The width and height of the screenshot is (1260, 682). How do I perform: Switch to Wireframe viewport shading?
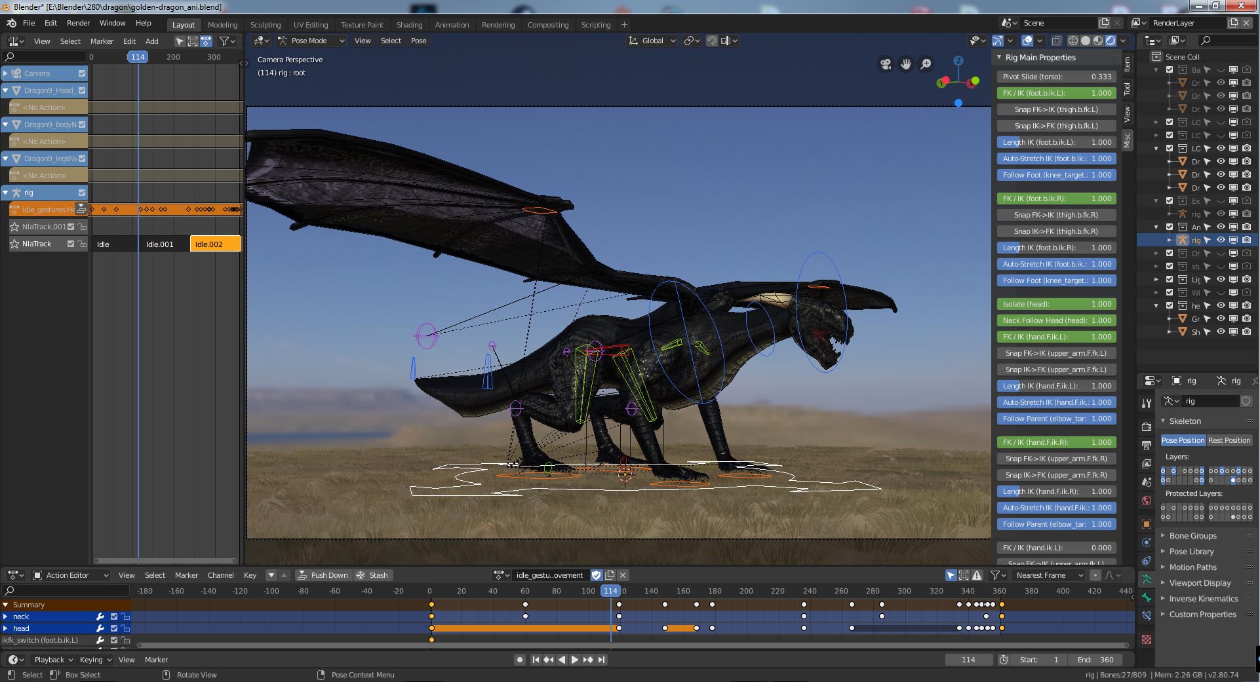click(1073, 40)
